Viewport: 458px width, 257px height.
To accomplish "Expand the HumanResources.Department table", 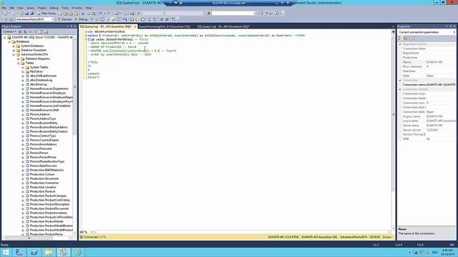I will (23, 89).
